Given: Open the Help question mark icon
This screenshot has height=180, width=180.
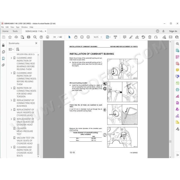Looking at the screenshot, I should point(157,31).
